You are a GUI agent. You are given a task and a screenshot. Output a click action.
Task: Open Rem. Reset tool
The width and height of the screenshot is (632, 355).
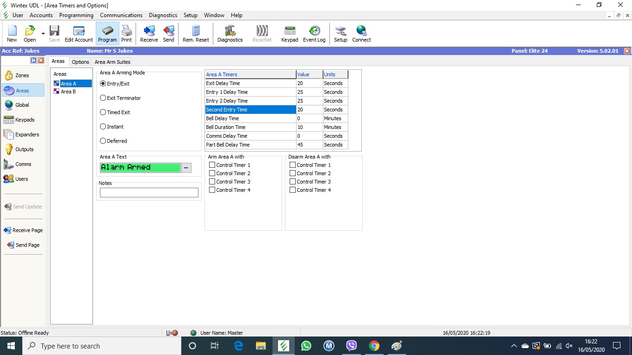coord(196,34)
